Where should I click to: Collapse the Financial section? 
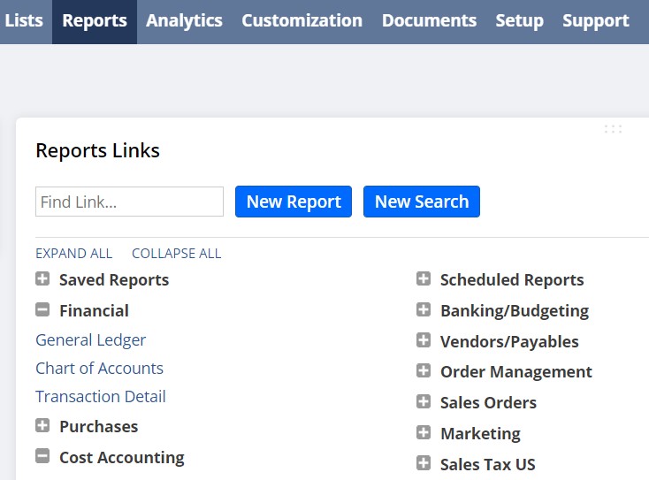coord(42,310)
